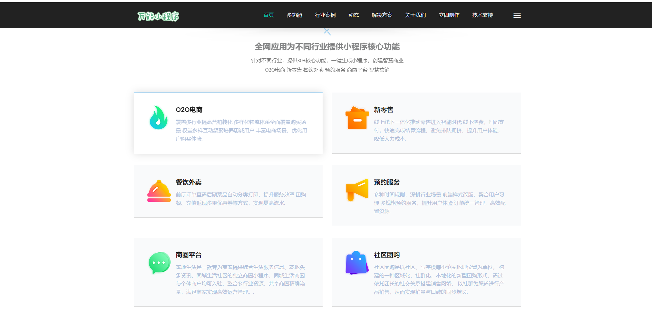Screen dimensions: 652x325
Task: Click the 社区团购 description starting 社区团购是以社区
Action: [x=439, y=280]
